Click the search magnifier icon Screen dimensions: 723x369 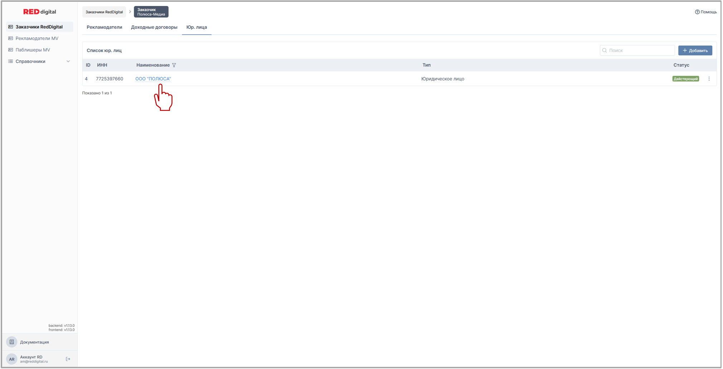605,50
